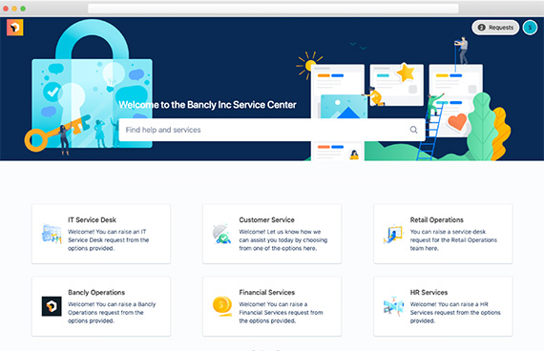Click the green maximize window button
The width and height of the screenshot is (544, 351).
(x=23, y=9)
